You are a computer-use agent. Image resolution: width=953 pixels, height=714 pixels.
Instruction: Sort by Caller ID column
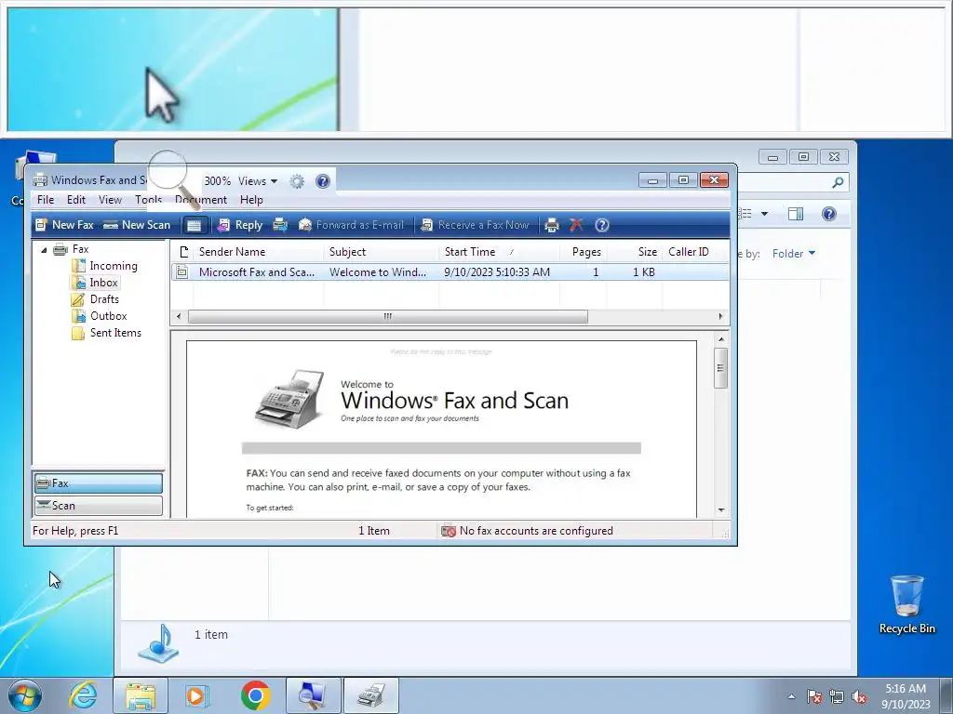pyautogui.click(x=694, y=252)
